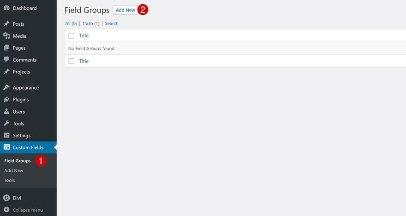Sort by the top Title column header
Image resolution: width=406 pixels, height=216 pixels.
84,35
